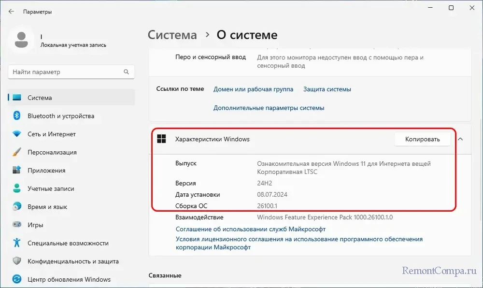Viewport: 483px width, 288px height.
Task: Open the Защита системы link
Action: click(x=327, y=89)
